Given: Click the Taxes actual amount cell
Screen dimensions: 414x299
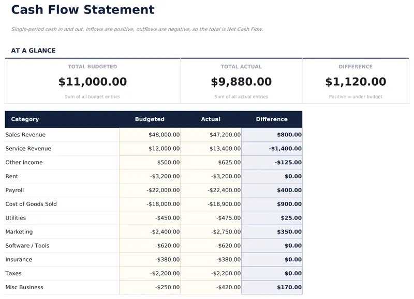Looking at the screenshot, I should pos(211,274).
